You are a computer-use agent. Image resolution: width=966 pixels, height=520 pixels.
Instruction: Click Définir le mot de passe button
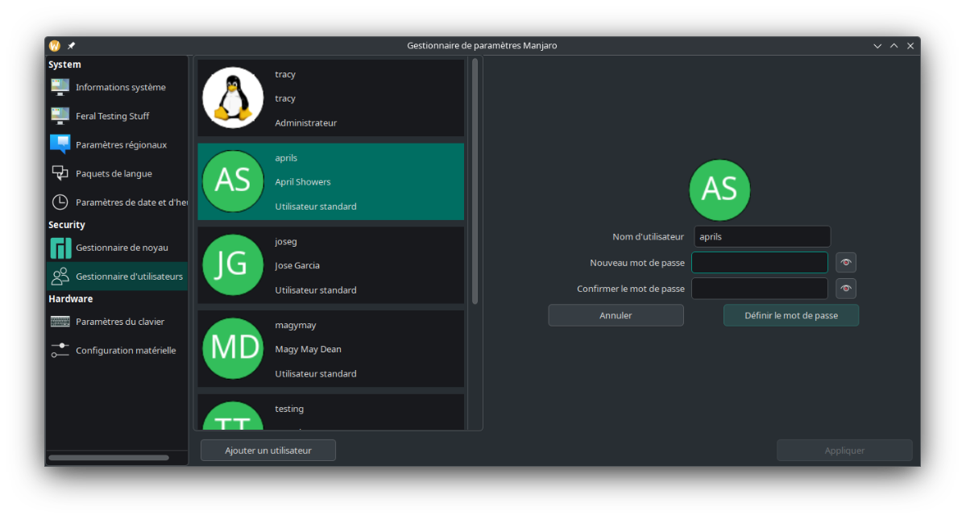(791, 315)
